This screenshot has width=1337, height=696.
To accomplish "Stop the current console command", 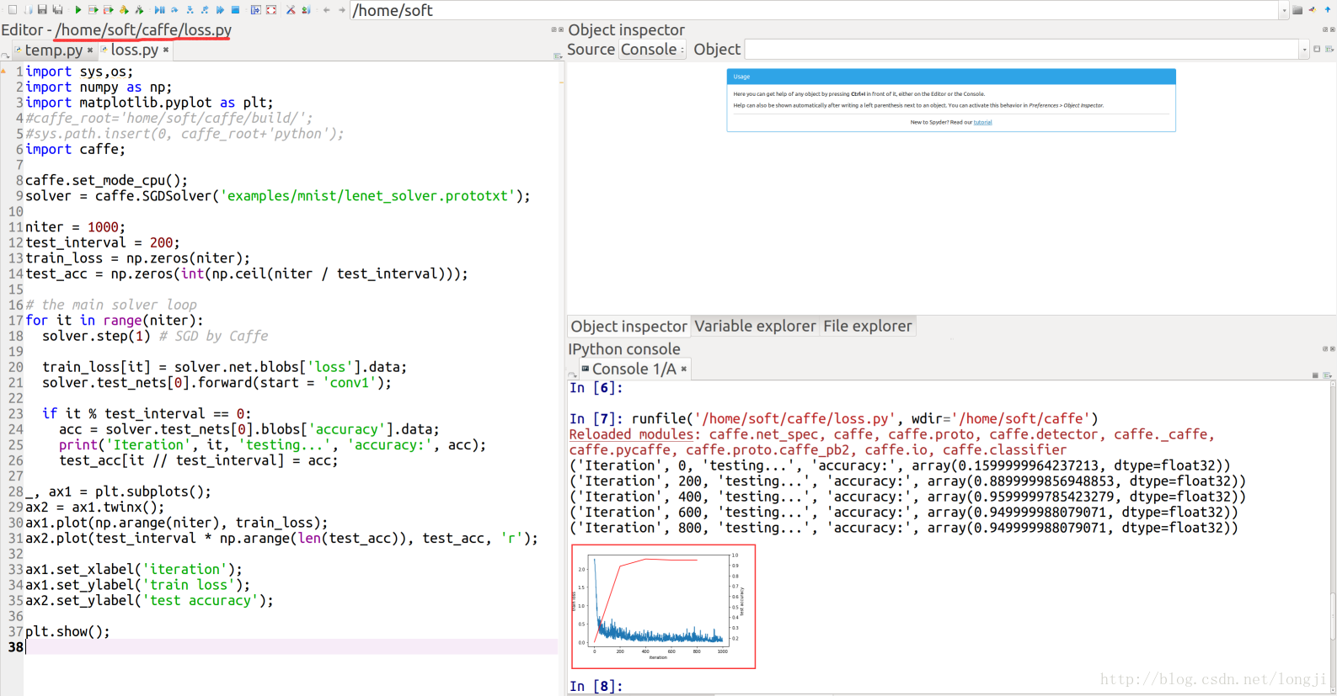I will [1315, 375].
